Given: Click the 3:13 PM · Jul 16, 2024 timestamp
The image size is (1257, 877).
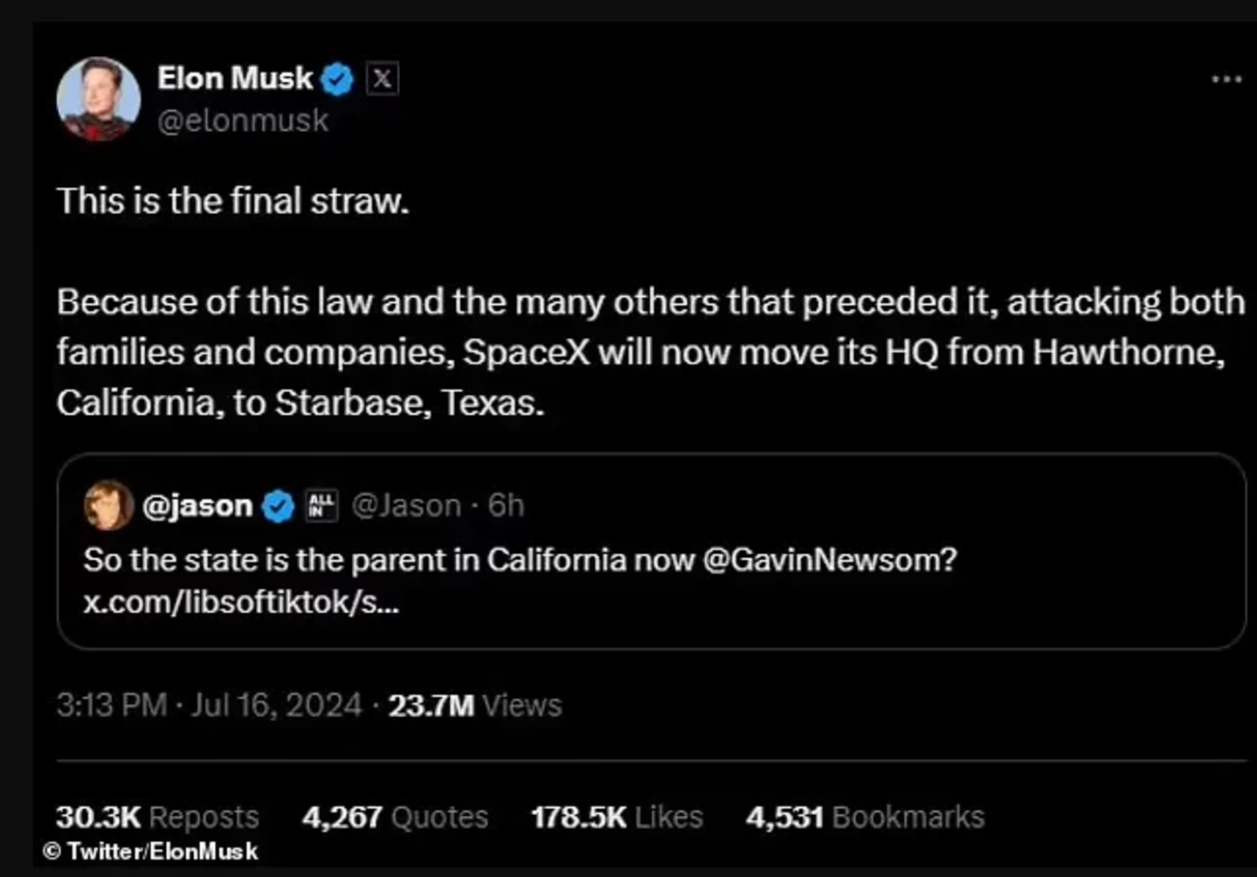Looking at the screenshot, I should coord(209,705).
